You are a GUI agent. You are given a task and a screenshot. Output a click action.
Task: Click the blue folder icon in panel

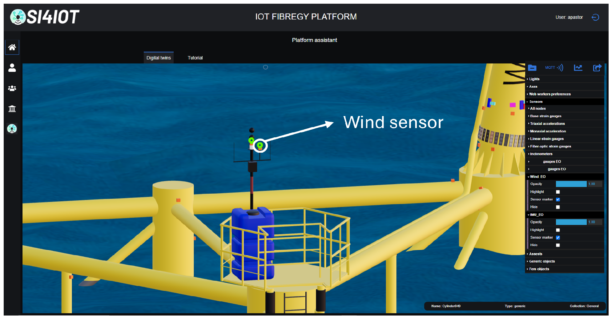[x=532, y=68]
